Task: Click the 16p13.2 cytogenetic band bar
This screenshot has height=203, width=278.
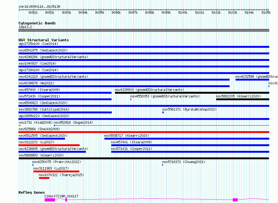Action: pyautogui.click(x=144, y=30)
